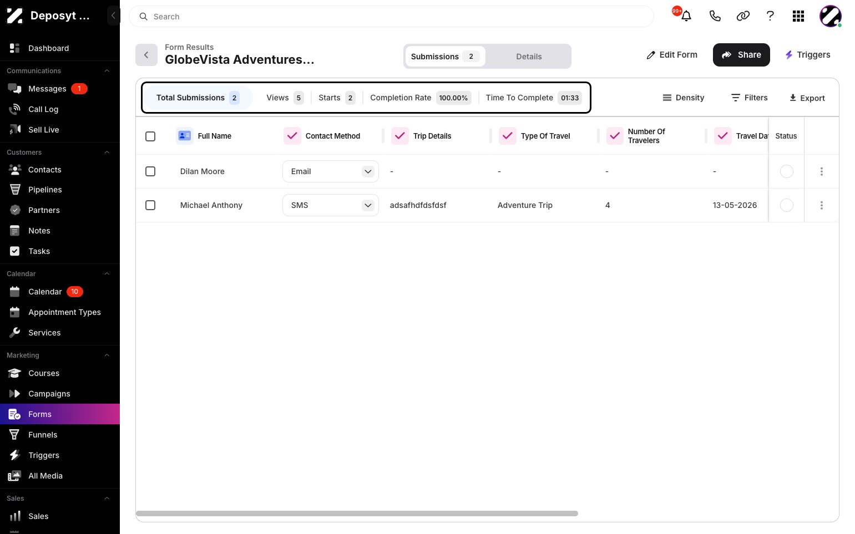Click the phone dialer icon in header
The height and width of the screenshot is (534, 855).
(715, 16)
